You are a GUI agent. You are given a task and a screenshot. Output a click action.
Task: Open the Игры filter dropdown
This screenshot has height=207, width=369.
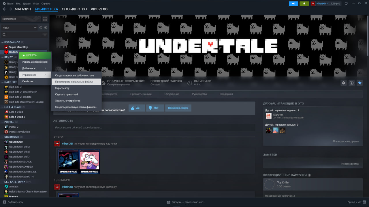click(x=19, y=28)
